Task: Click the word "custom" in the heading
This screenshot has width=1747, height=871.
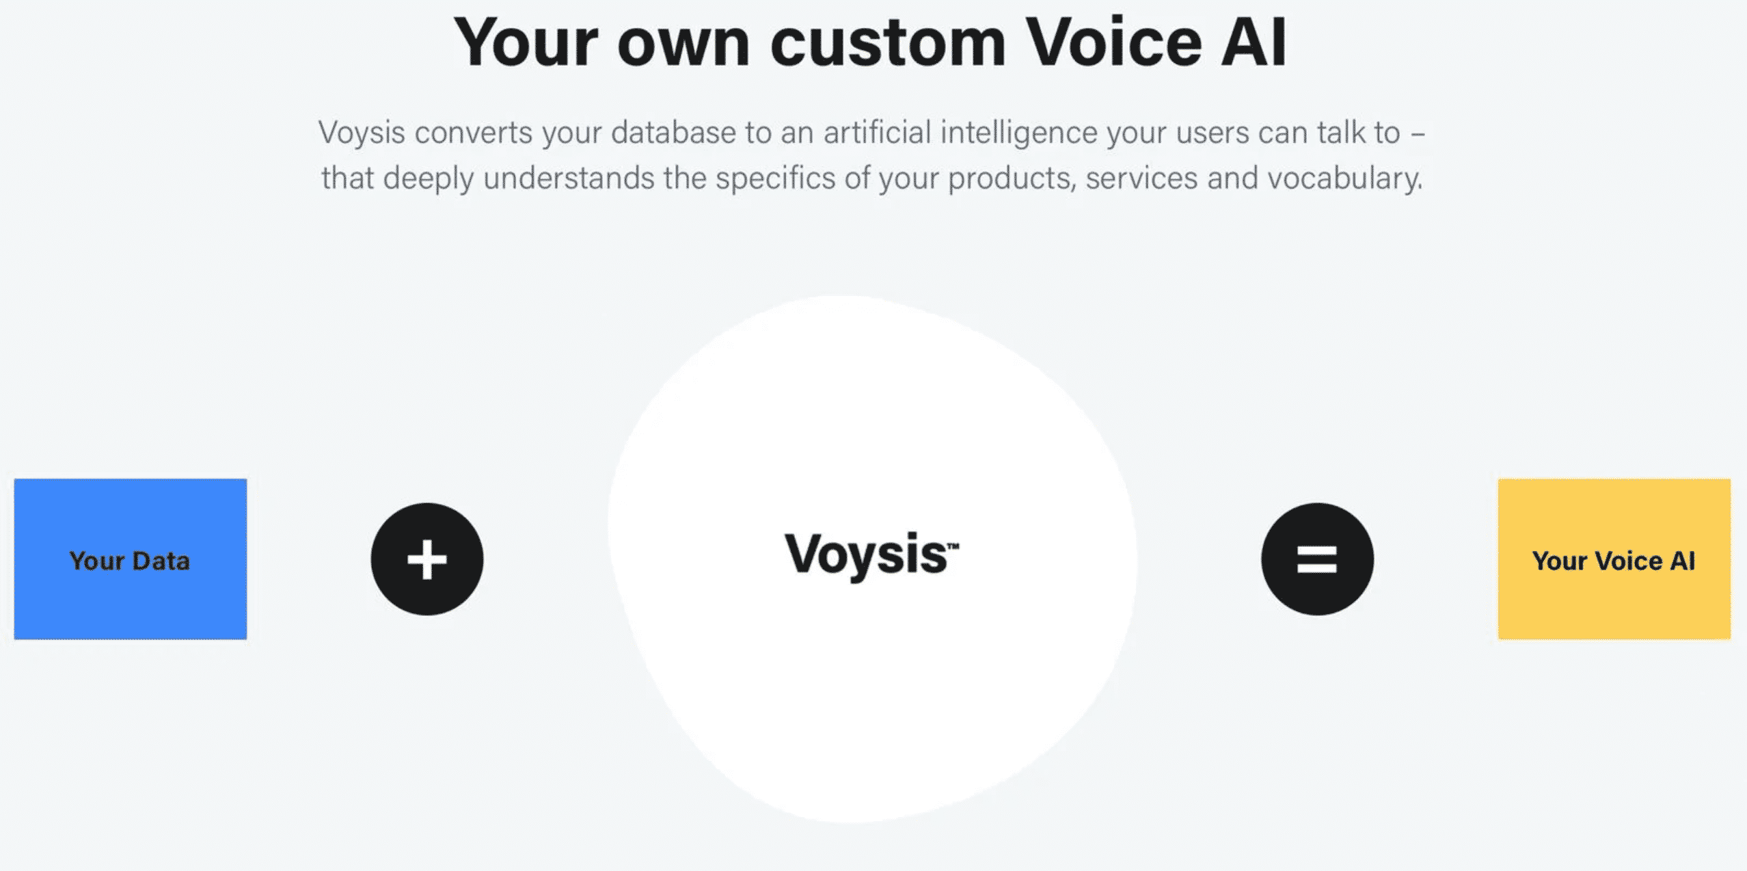Action: pos(888,42)
